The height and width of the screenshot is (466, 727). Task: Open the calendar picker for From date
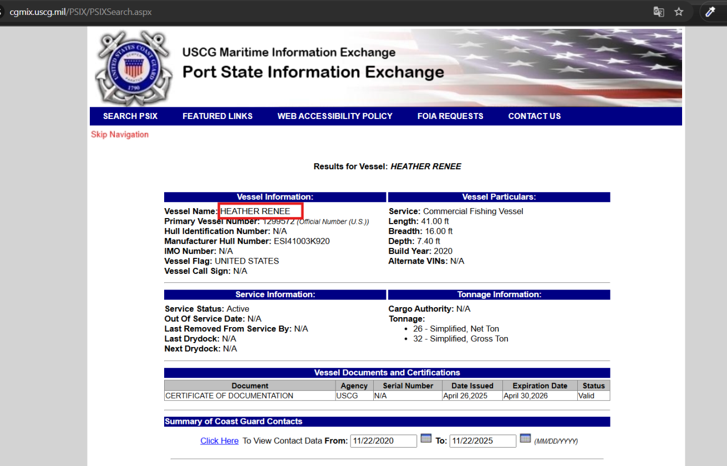tap(426, 438)
